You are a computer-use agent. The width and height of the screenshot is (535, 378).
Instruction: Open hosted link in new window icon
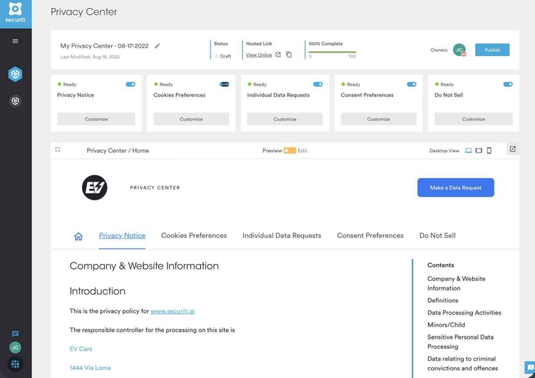pyautogui.click(x=278, y=55)
